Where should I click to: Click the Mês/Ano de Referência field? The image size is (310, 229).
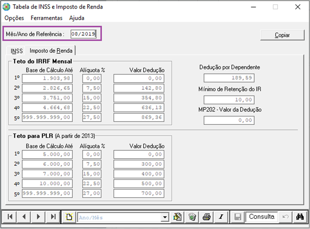pos(84,34)
